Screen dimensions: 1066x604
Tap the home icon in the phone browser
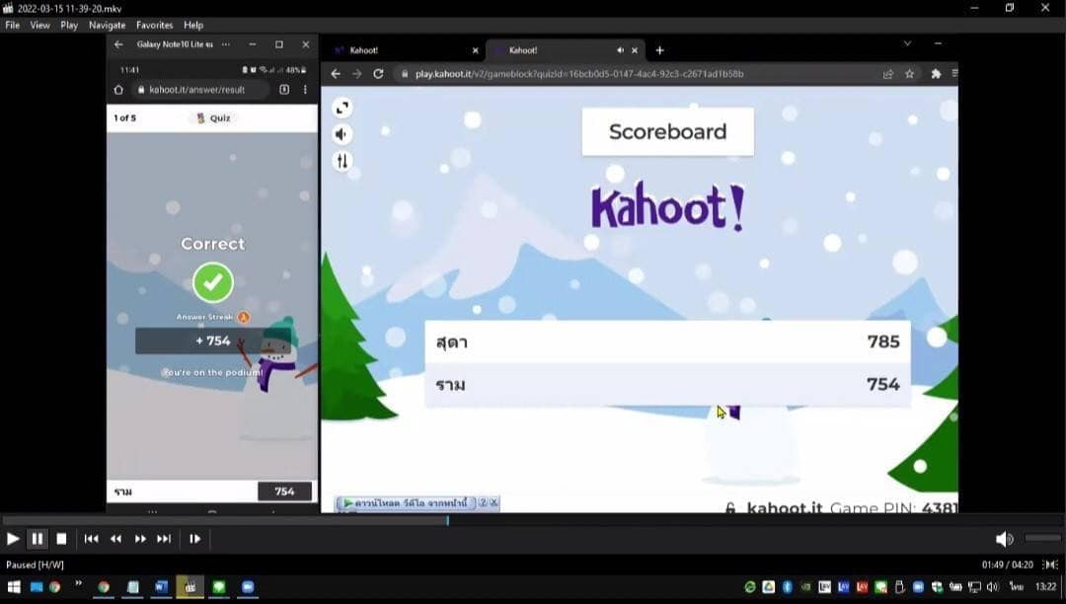click(x=118, y=90)
